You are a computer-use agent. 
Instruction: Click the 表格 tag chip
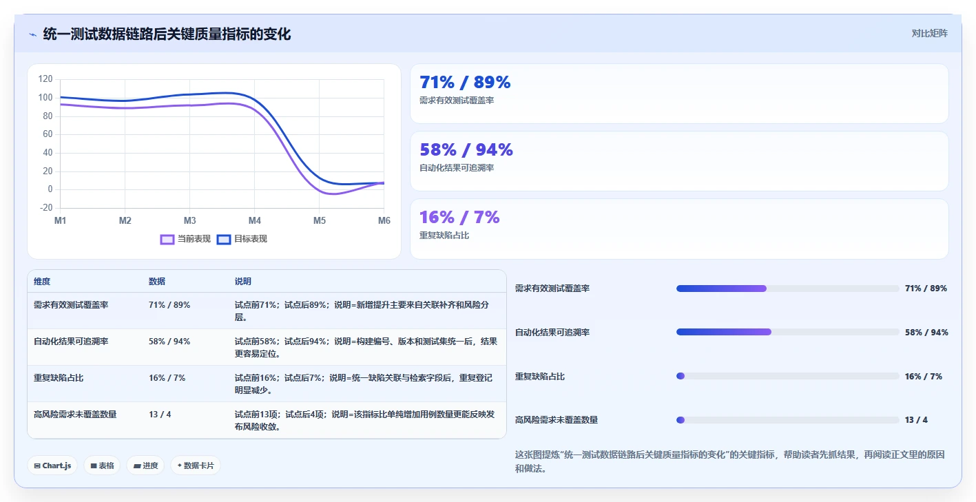pyautogui.click(x=102, y=466)
